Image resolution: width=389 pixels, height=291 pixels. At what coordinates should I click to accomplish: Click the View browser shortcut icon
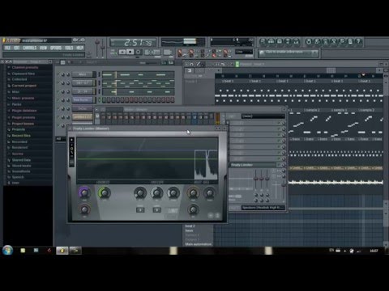tap(288, 41)
